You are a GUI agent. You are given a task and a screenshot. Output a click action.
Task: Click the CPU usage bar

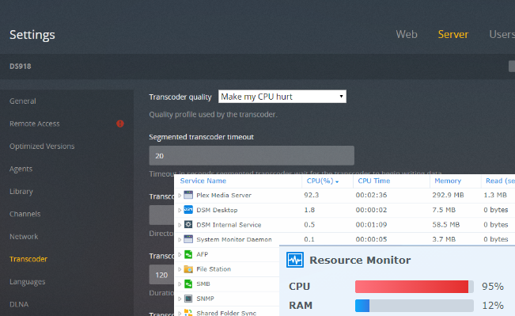point(415,287)
